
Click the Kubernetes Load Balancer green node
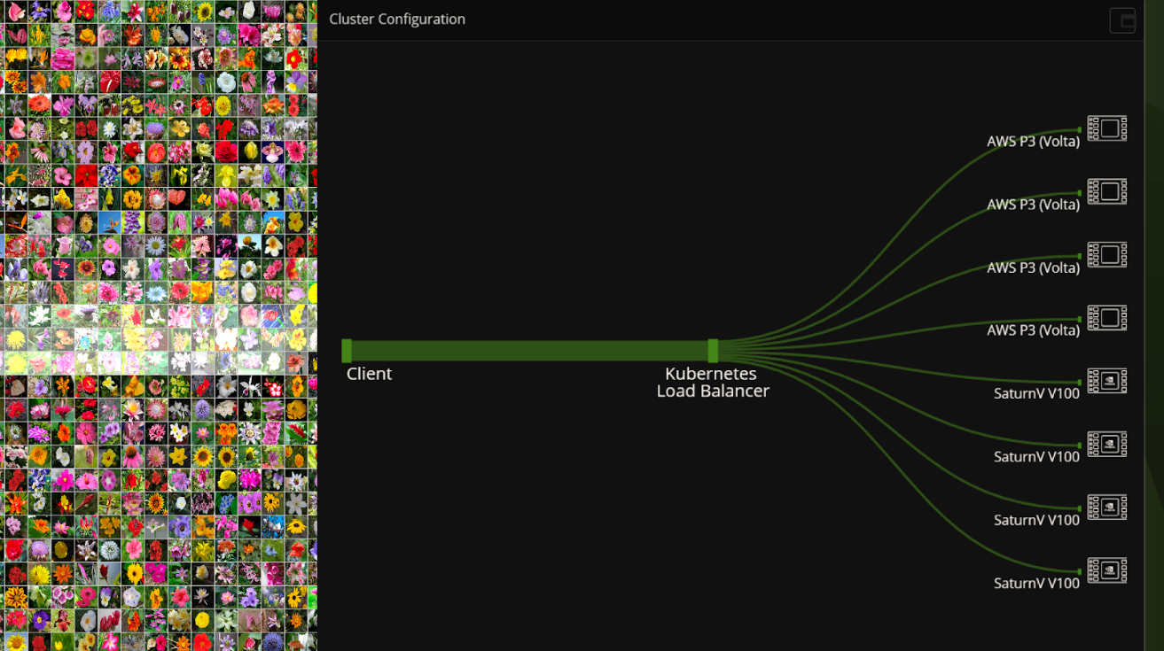713,351
